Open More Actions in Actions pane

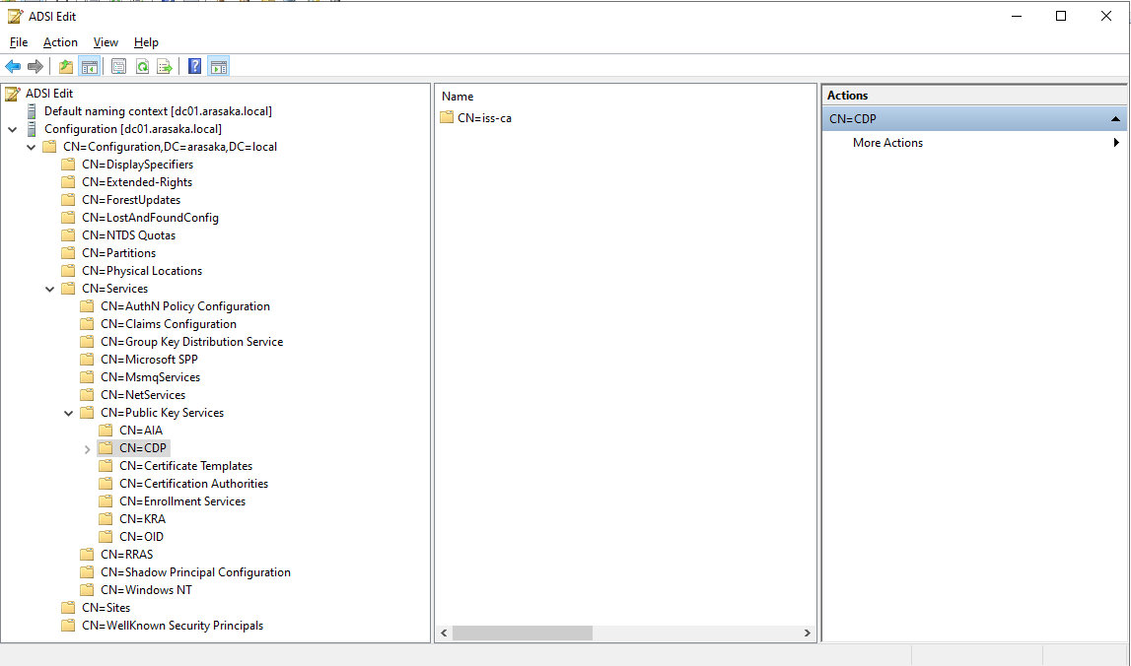pyautogui.click(x=887, y=143)
